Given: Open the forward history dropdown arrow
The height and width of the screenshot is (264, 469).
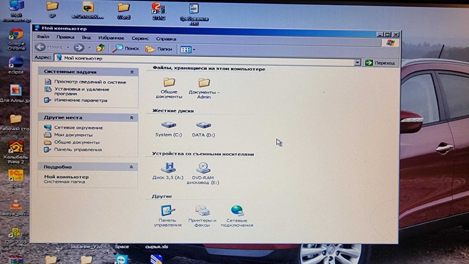Looking at the screenshot, I should click(89, 48).
